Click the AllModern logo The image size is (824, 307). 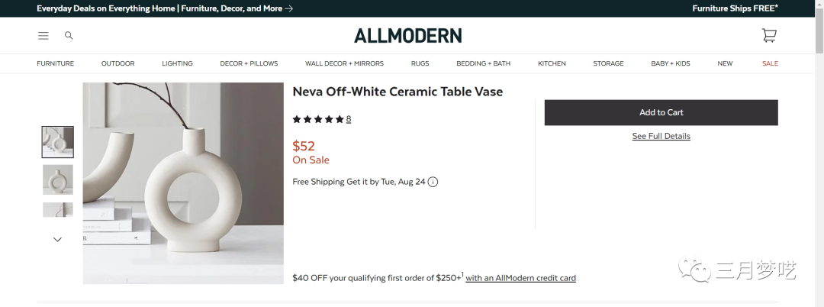coord(407,36)
